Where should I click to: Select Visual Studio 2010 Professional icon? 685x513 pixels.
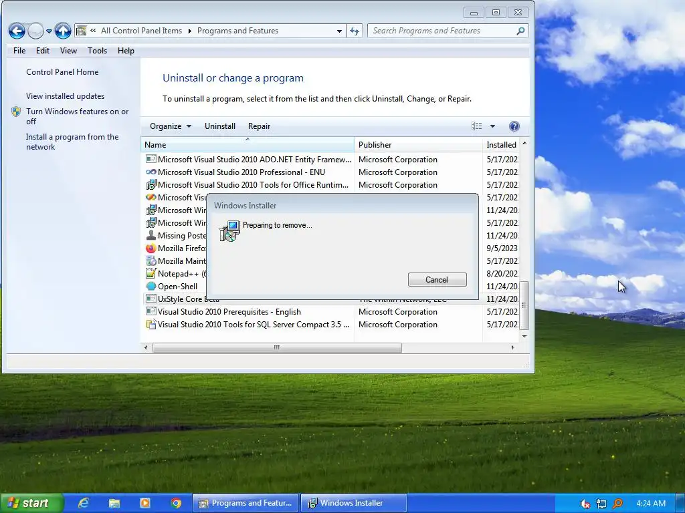[151, 172]
